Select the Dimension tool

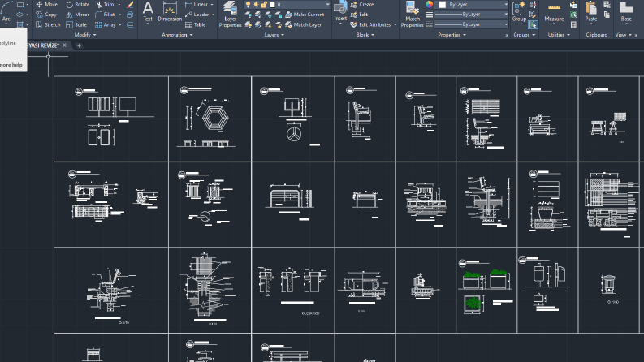tap(170, 11)
